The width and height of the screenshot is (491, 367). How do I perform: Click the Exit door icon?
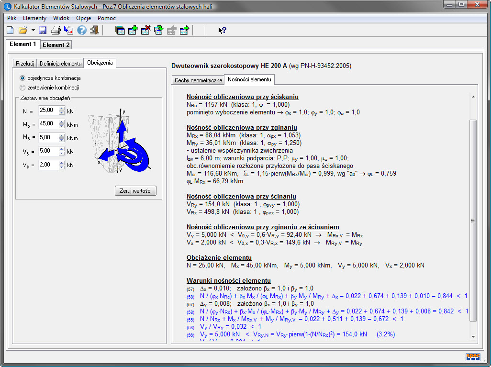[94, 31]
